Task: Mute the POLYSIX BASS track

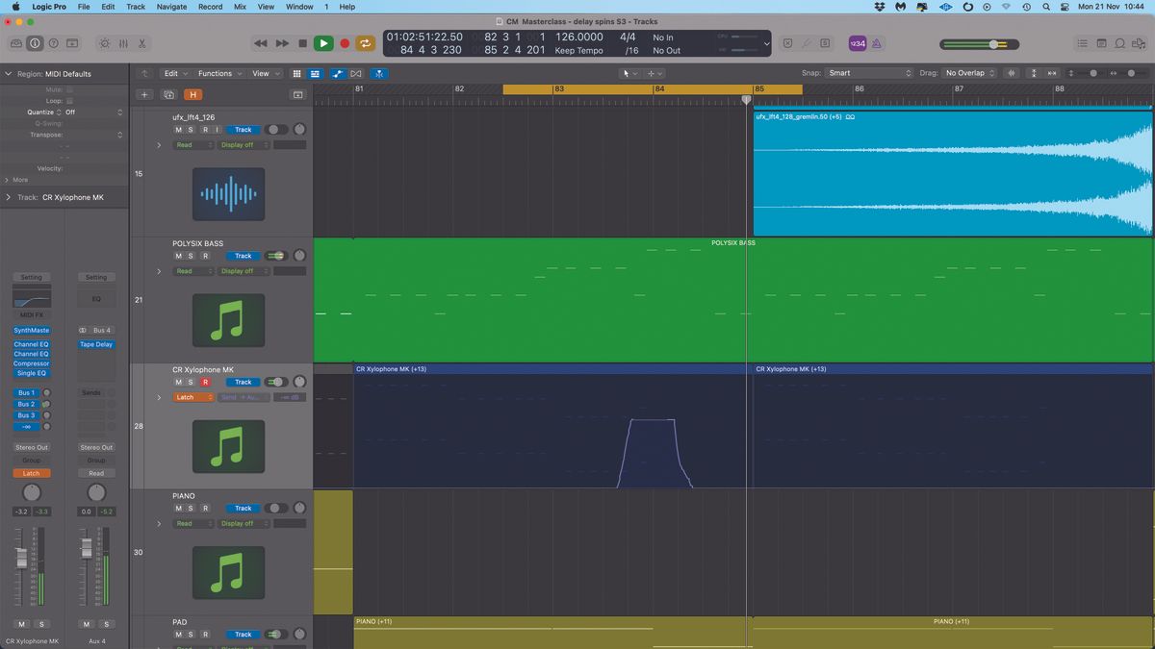Action: [x=178, y=256]
